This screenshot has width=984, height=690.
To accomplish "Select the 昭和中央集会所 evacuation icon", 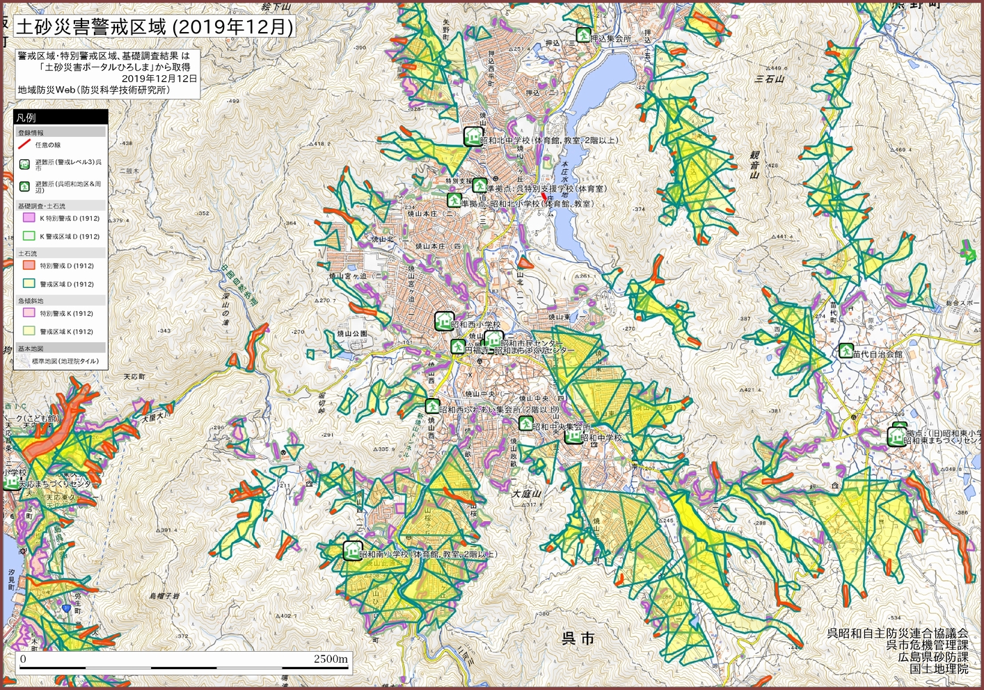I will [525, 424].
